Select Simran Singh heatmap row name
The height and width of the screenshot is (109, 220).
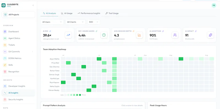coord(54,74)
